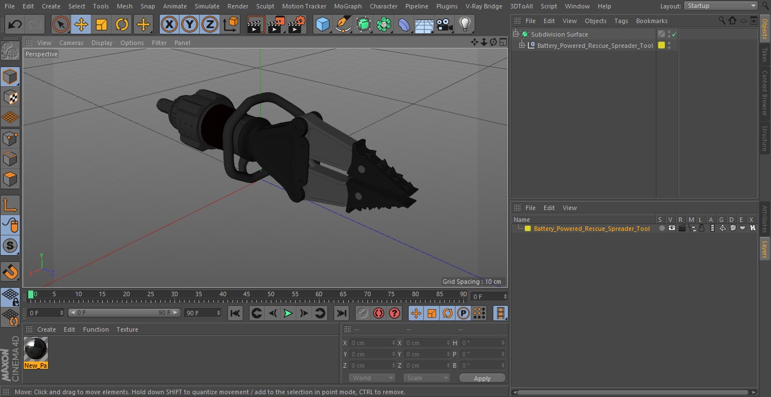771x397 pixels.
Task: Click yellow swatch in Layers panel row
Action: pyautogui.click(x=528, y=229)
